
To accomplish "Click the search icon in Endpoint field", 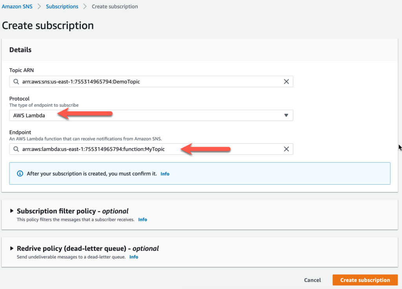I will [x=16, y=149].
